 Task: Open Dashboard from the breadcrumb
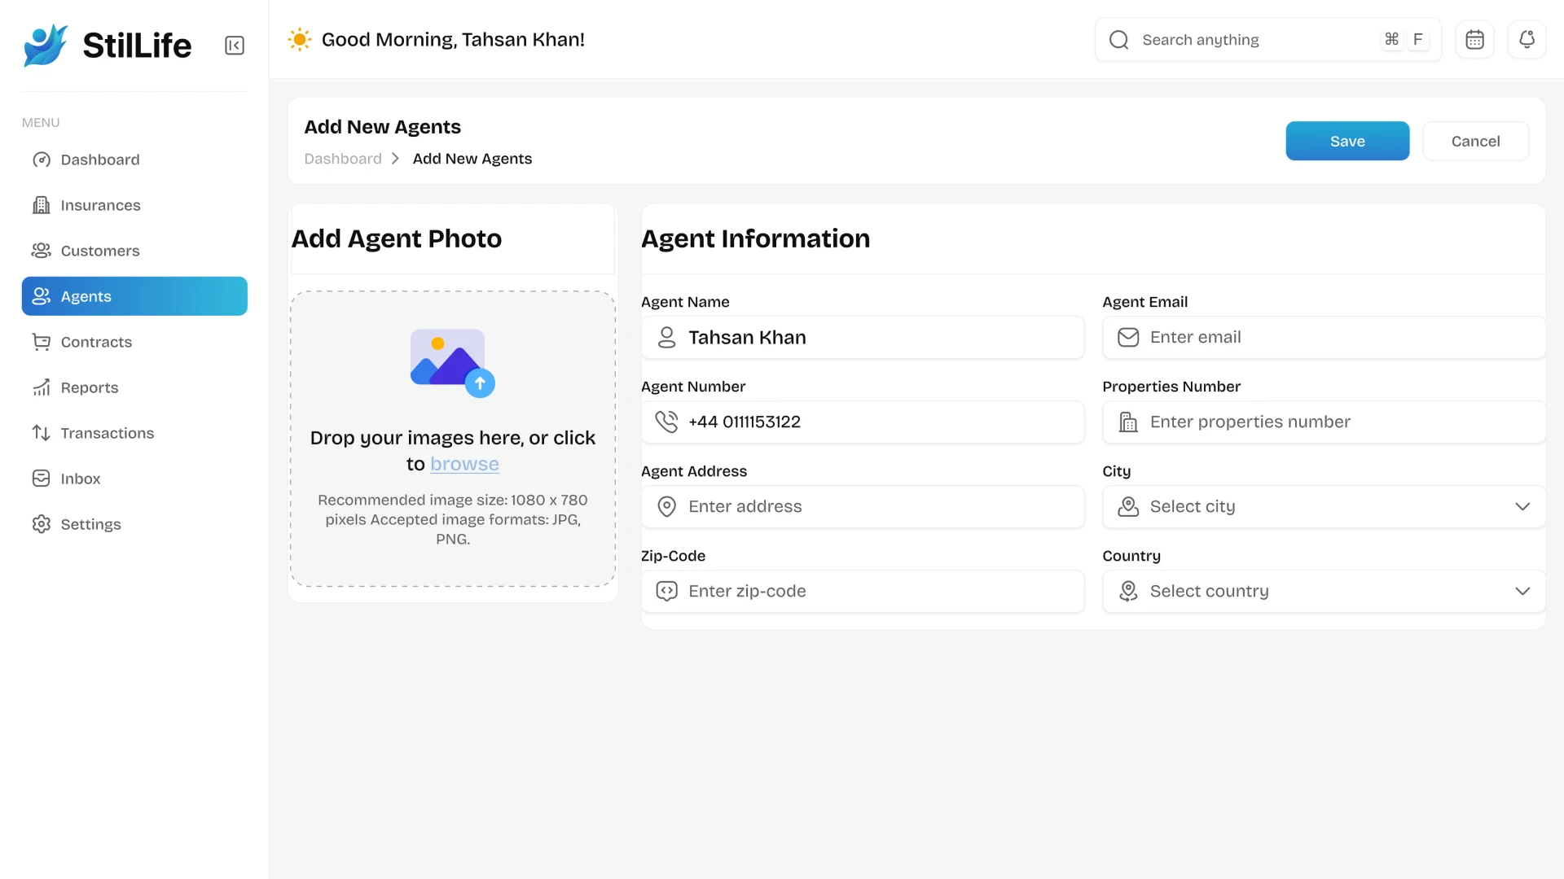click(x=343, y=159)
